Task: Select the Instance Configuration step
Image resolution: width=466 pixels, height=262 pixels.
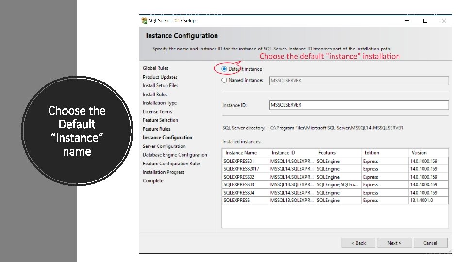Action: point(167,137)
